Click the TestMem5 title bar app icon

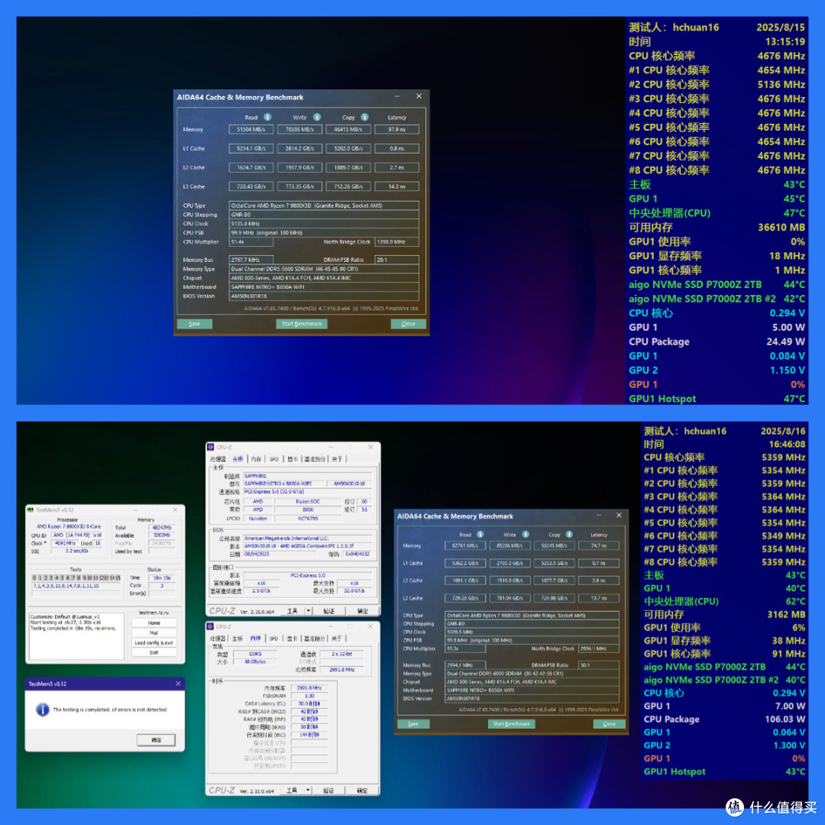point(31,510)
